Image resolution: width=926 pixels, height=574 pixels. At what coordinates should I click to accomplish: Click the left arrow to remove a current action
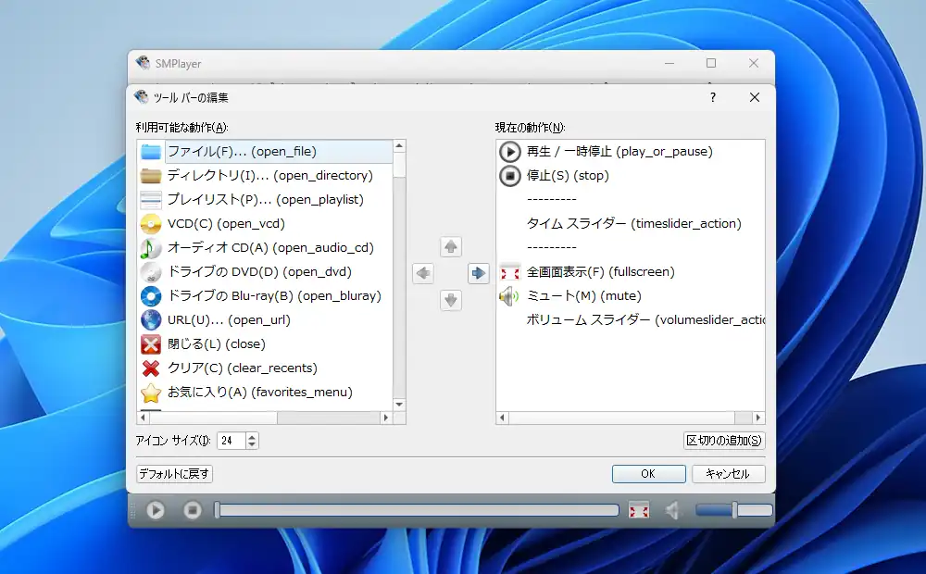click(423, 273)
